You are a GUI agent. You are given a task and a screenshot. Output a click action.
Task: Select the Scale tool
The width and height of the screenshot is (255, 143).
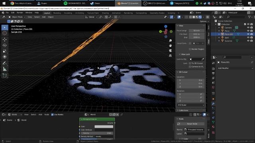tap(4, 51)
